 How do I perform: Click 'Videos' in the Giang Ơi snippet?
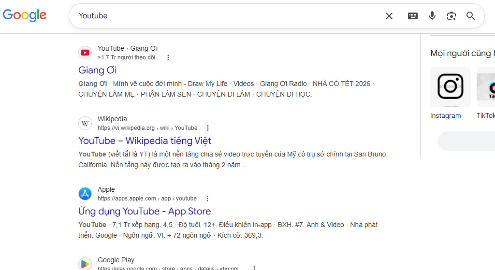[244, 84]
